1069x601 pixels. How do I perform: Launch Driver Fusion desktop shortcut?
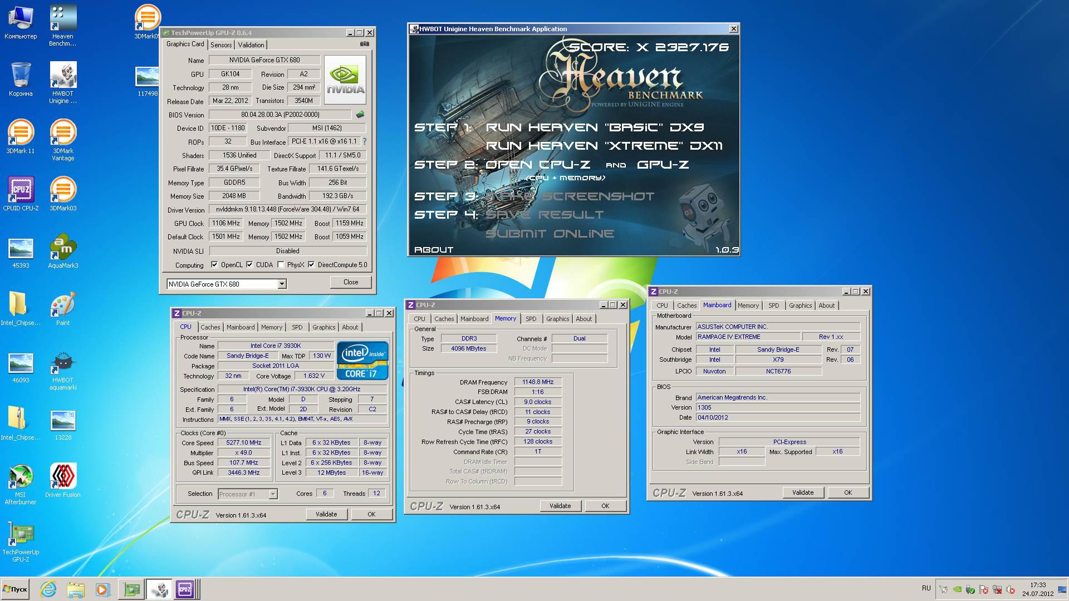tap(63, 481)
